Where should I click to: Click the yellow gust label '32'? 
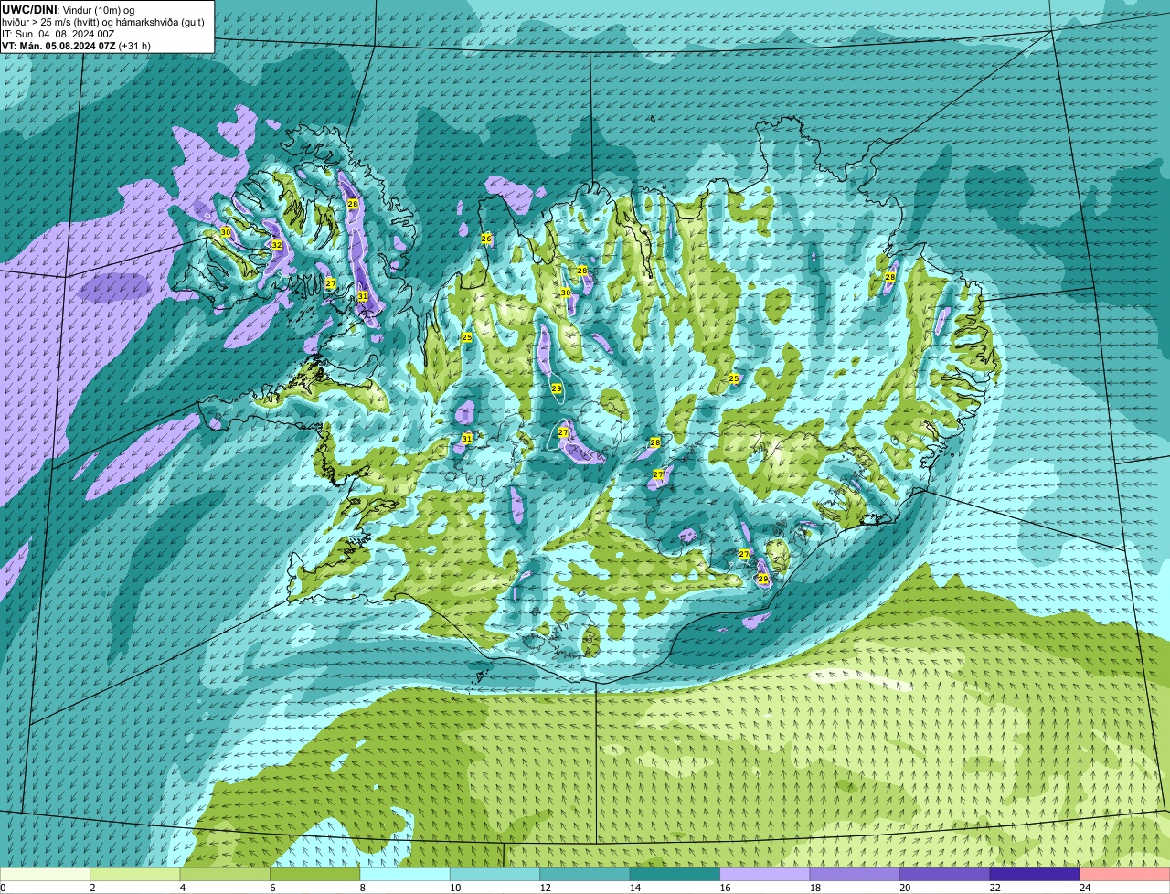pos(276,245)
